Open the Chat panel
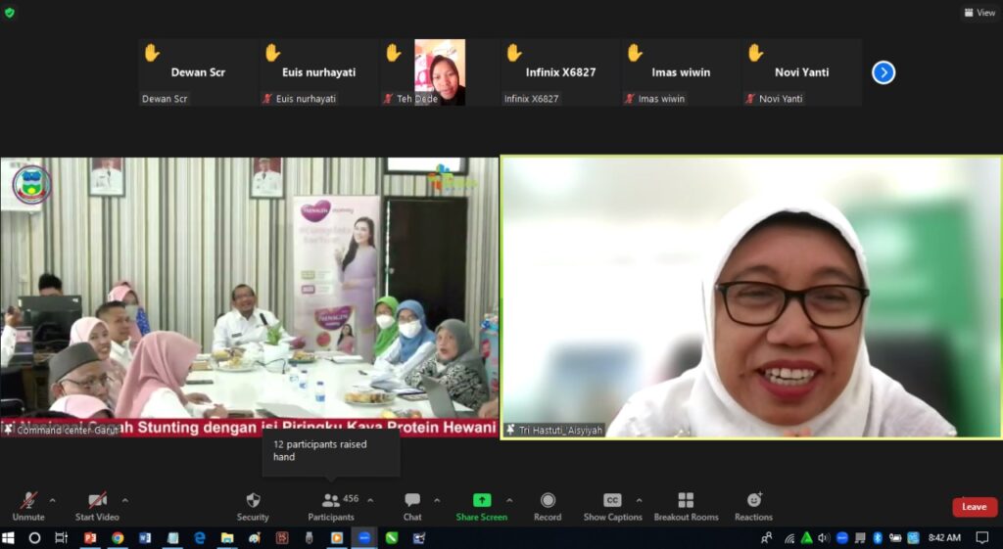Screen dimensions: 1003x549 412,505
